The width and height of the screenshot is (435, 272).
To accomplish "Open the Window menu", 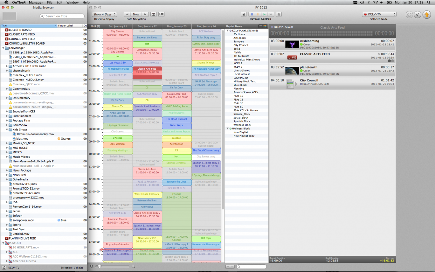I will coord(72,3).
